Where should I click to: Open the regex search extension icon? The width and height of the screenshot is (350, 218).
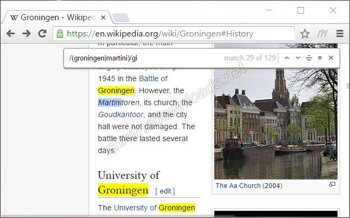pyautogui.click(x=322, y=34)
